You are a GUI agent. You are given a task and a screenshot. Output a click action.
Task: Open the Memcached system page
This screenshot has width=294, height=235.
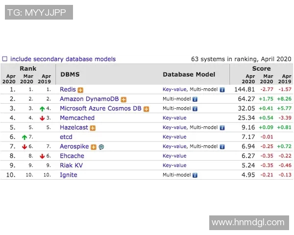[x=77, y=118]
